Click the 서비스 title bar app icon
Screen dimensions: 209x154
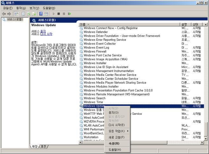(x=3, y=3)
